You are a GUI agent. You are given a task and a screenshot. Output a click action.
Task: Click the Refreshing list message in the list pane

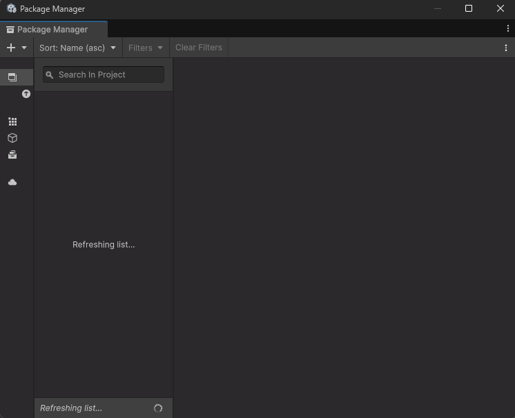click(x=104, y=245)
